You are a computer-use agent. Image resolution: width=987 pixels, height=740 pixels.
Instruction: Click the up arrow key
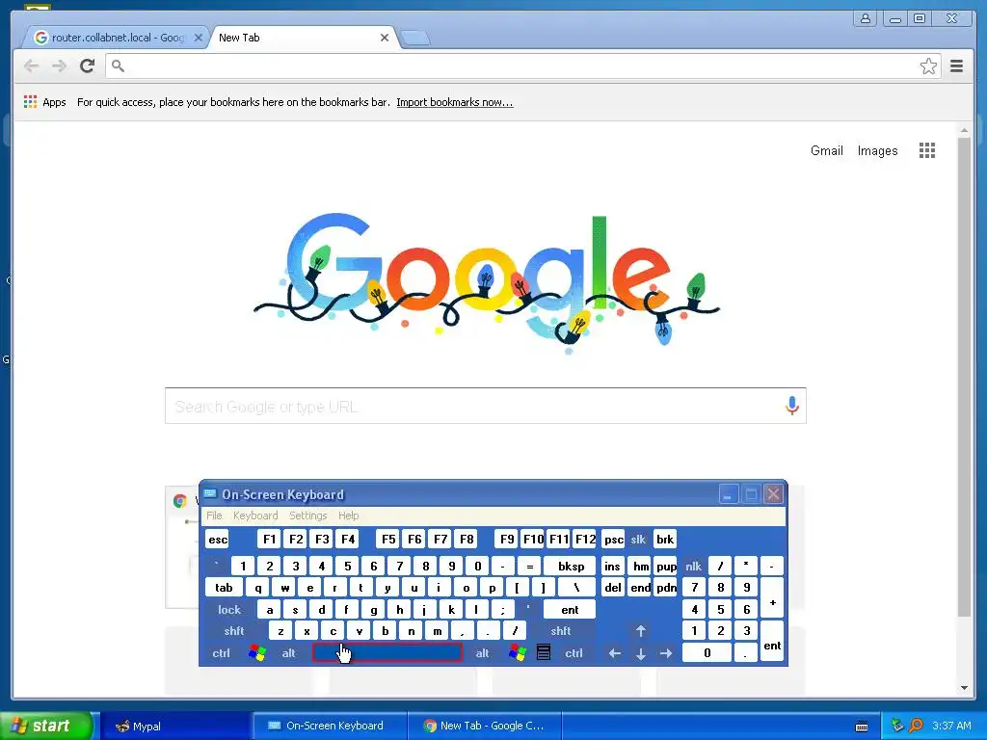pos(640,630)
